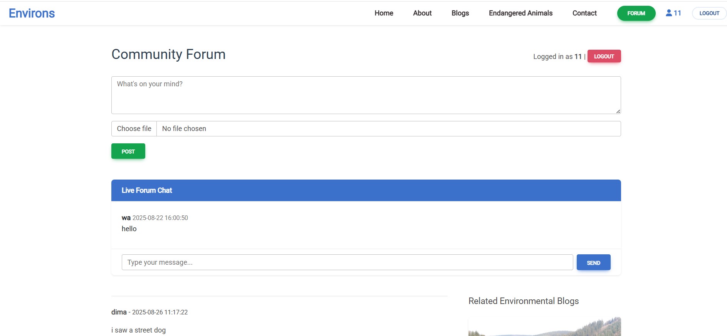The height and width of the screenshot is (336, 727).
Task: Click the user profile icon
Action: 669,13
